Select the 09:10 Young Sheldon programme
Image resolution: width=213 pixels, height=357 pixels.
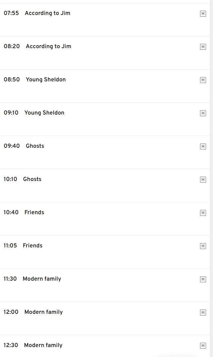point(44,113)
